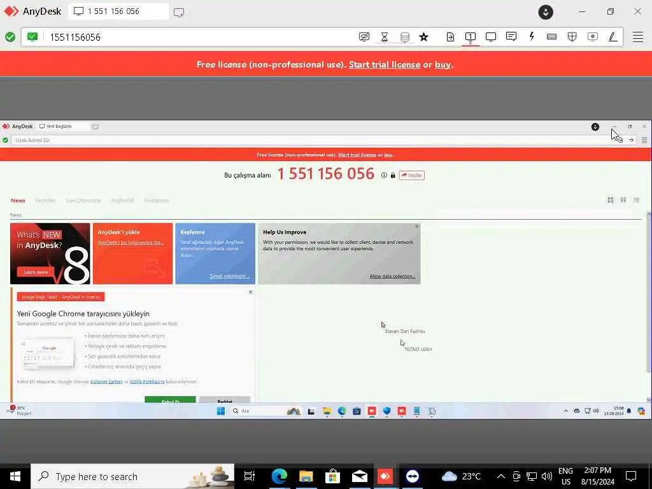
Task: Open display settings monitor icon
Action: [491, 37]
